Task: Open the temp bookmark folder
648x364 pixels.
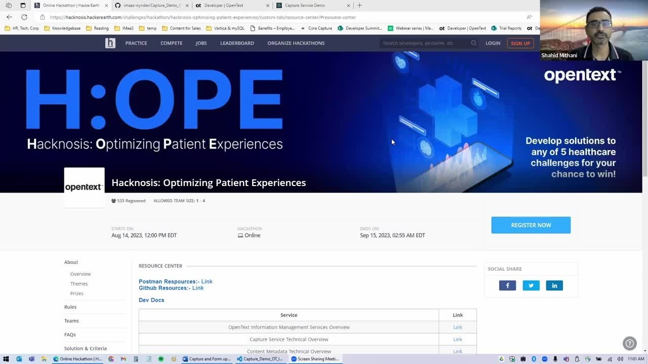Action: click(x=147, y=28)
